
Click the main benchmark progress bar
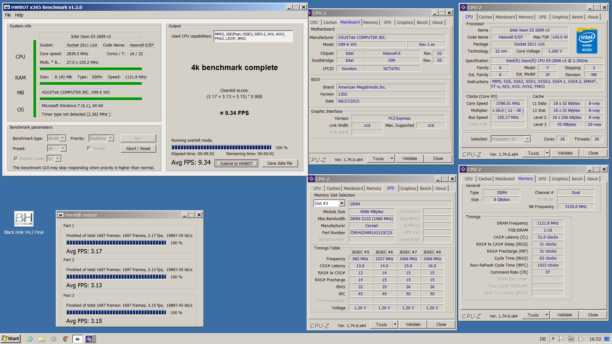tap(222, 147)
